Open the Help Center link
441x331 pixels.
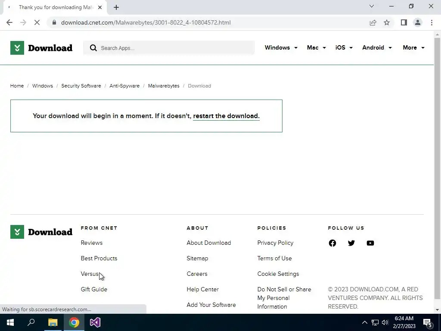click(202, 289)
